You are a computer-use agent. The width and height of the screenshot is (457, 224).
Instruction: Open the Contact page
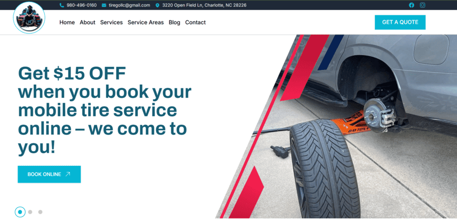[195, 22]
